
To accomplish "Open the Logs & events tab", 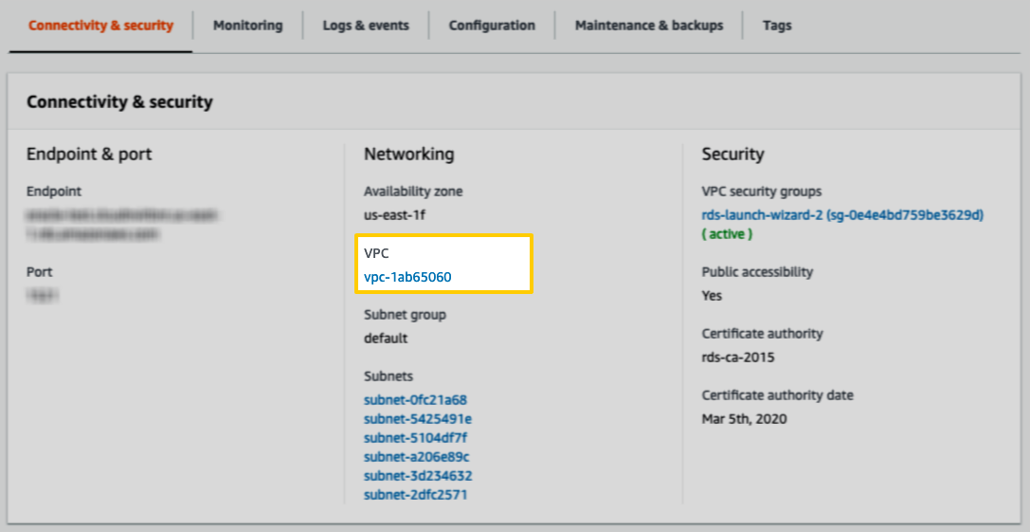I will click(x=365, y=26).
